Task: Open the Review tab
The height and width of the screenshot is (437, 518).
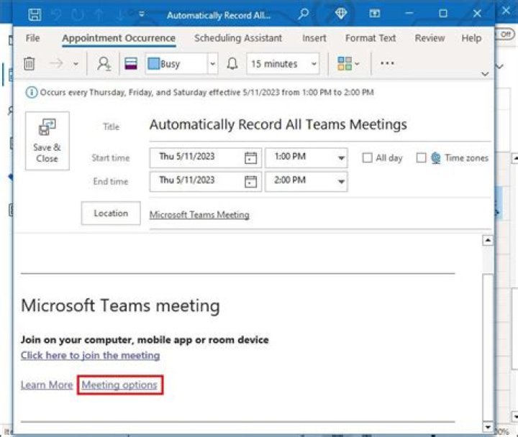Action: pyautogui.click(x=430, y=38)
